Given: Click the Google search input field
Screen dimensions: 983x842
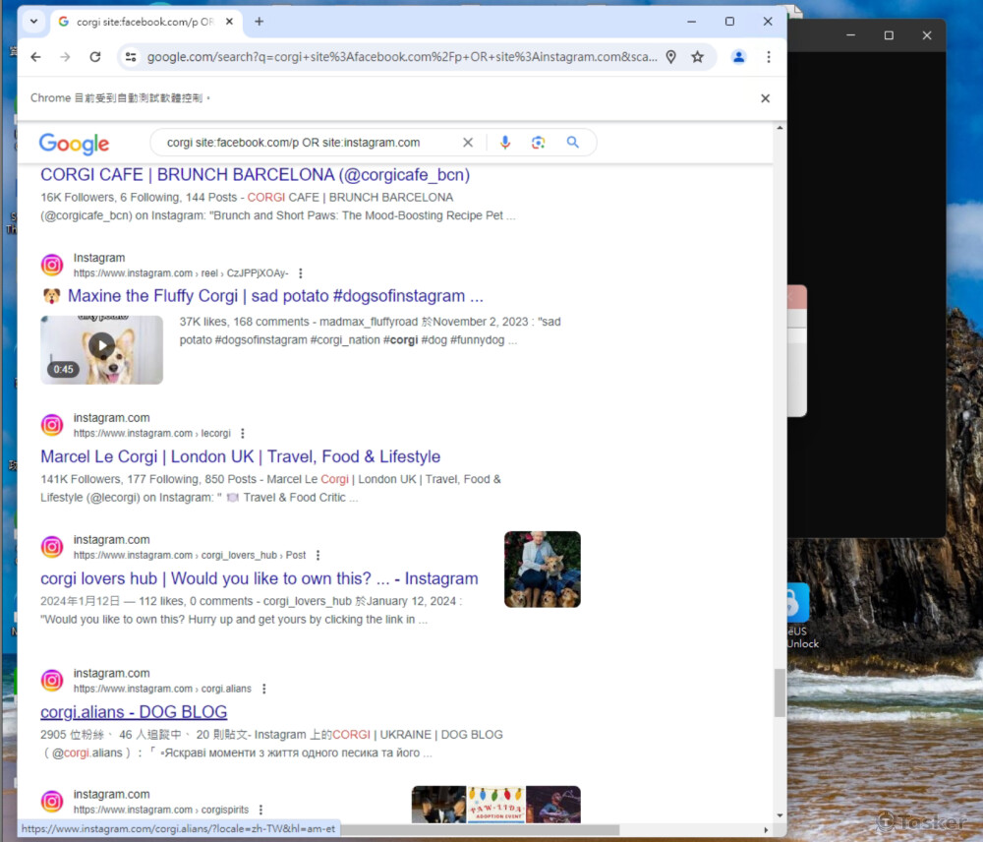Looking at the screenshot, I should (x=305, y=143).
